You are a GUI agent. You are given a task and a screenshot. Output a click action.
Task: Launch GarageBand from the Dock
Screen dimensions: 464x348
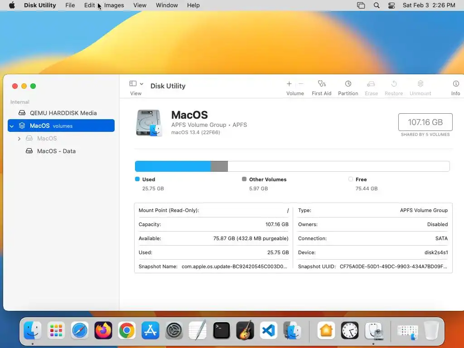pos(245,330)
